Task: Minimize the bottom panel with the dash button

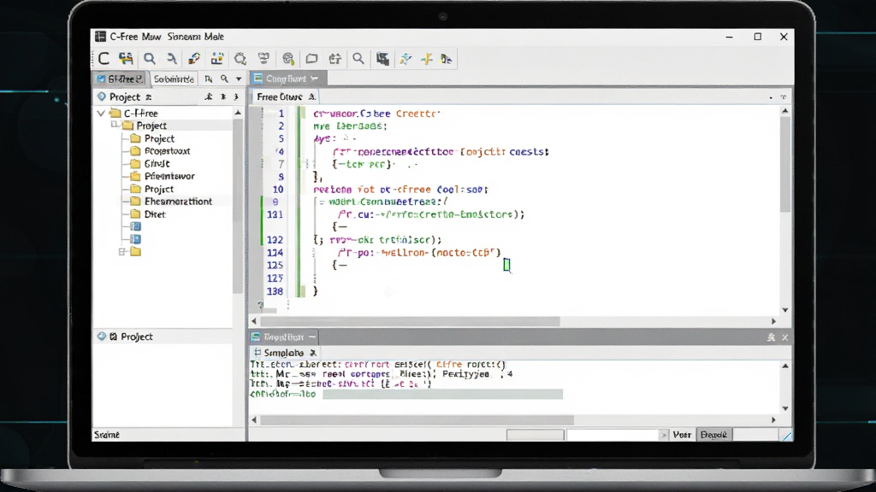Action: pyautogui.click(x=312, y=337)
